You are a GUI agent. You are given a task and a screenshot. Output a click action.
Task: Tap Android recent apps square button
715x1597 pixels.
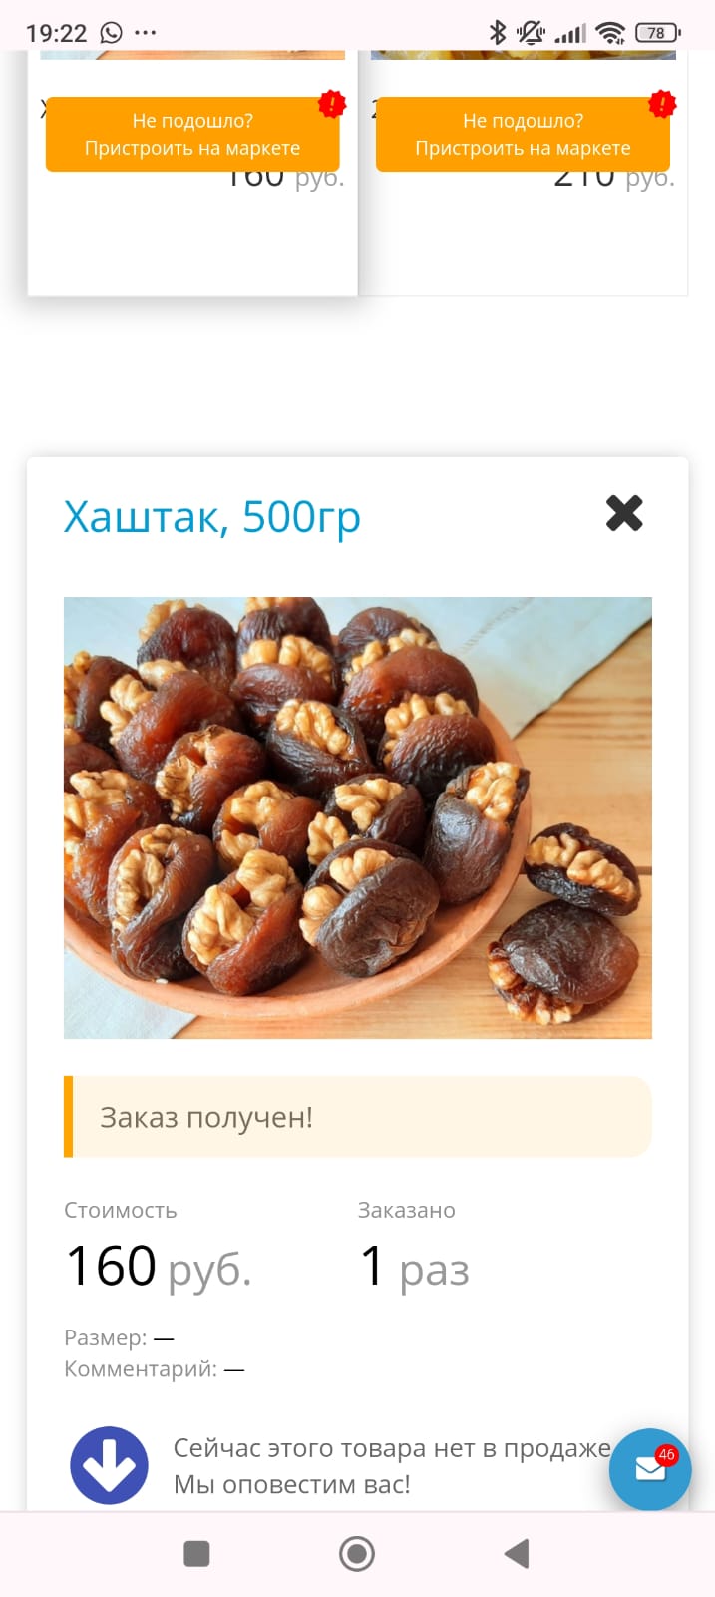click(196, 1553)
